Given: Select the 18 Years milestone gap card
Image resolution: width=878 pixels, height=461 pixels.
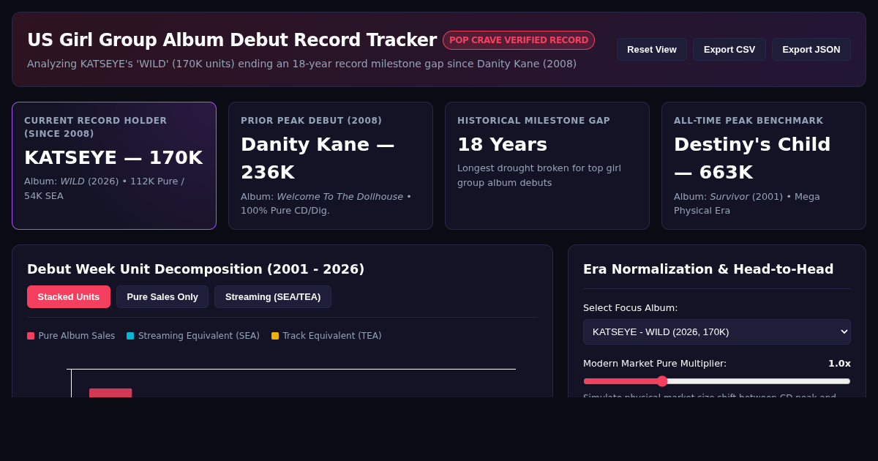Looking at the screenshot, I should point(547,166).
